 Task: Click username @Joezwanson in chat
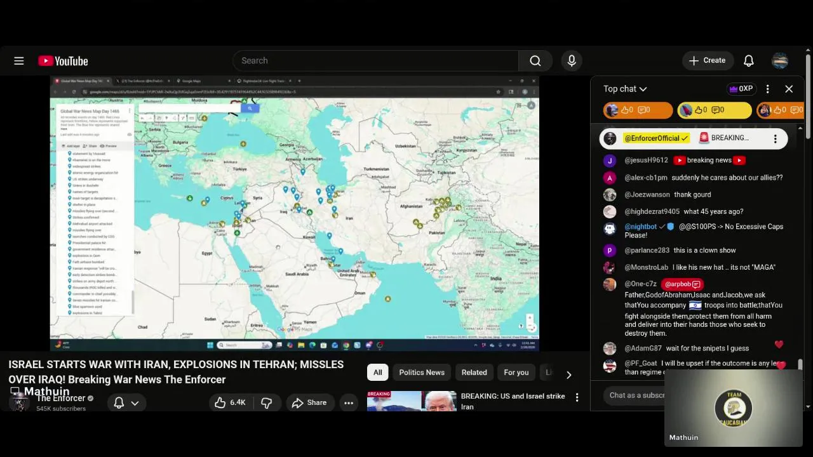(647, 195)
